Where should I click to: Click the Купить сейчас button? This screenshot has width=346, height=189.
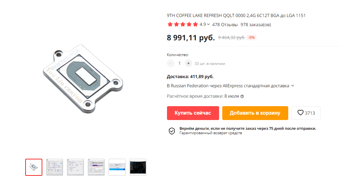(x=193, y=113)
